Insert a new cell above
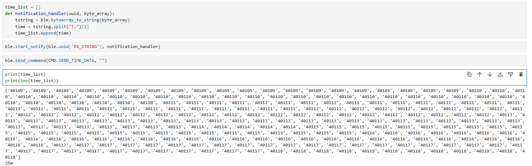The height and width of the screenshot is (166, 532). pos(500,74)
